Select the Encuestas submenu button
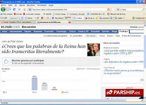The image size is (146, 105). (x=91, y=36)
